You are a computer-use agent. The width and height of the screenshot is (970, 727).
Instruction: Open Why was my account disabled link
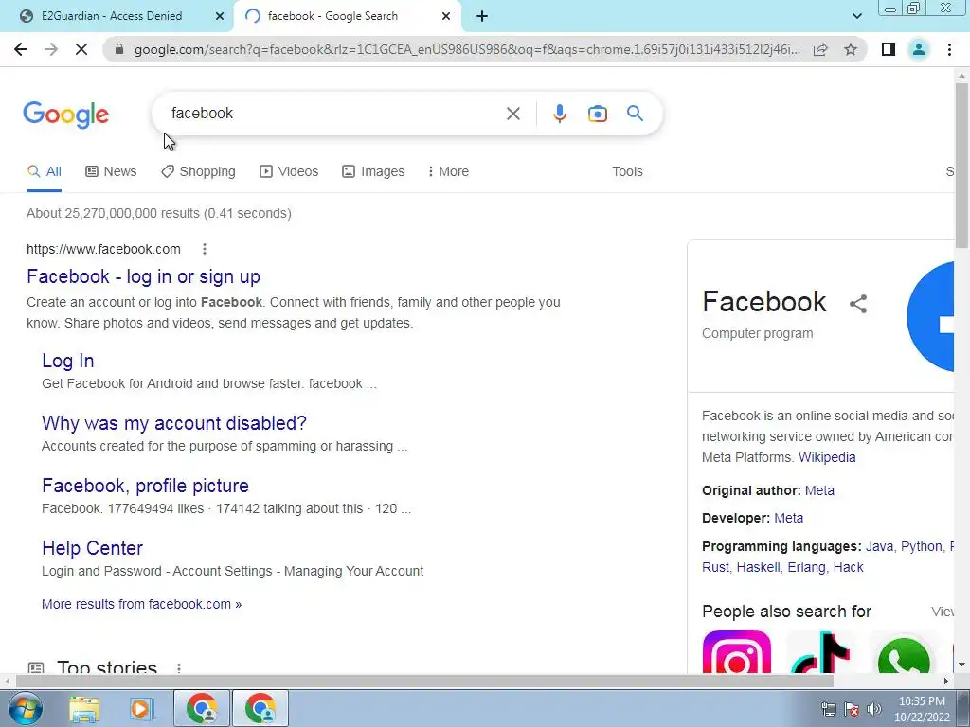[x=174, y=423]
